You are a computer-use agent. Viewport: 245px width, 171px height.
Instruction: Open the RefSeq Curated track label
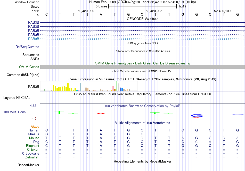[x=27, y=47]
